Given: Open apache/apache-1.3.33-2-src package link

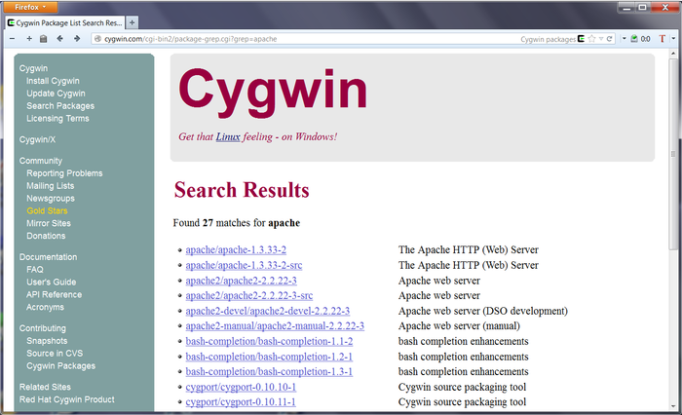Looking at the screenshot, I should click(244, 265).
